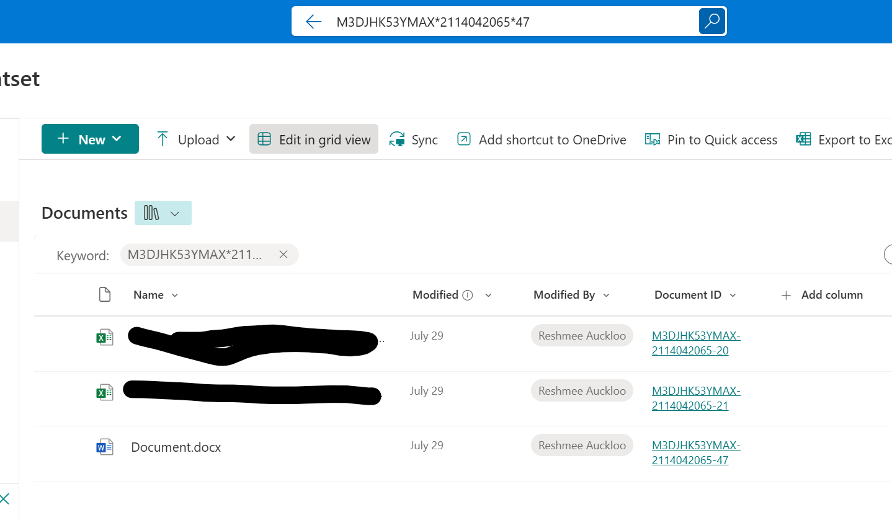This screenshot has height=523, width=892.
Task: Open the New dropdown menu
Action: 90,139
